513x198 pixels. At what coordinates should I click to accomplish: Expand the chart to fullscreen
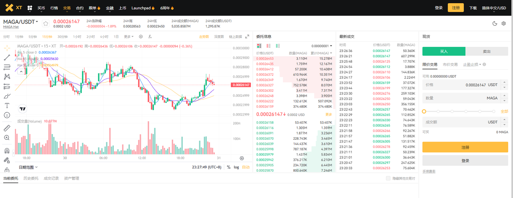(247, 36)
